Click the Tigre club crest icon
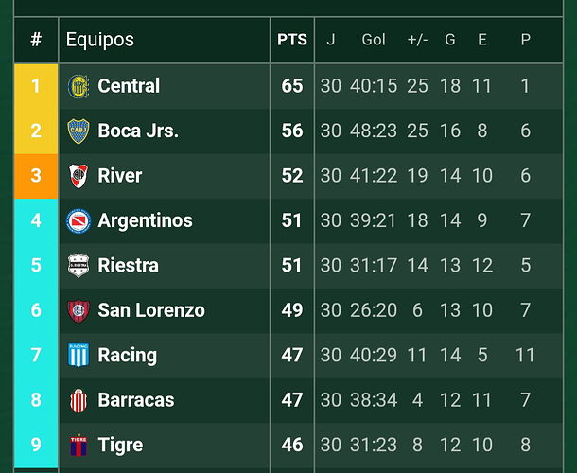The height and width of the screenshot is (473, 577). [78, 445]
